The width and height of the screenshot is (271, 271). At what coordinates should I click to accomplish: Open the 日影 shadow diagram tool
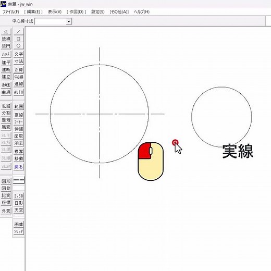pos(19,203)
